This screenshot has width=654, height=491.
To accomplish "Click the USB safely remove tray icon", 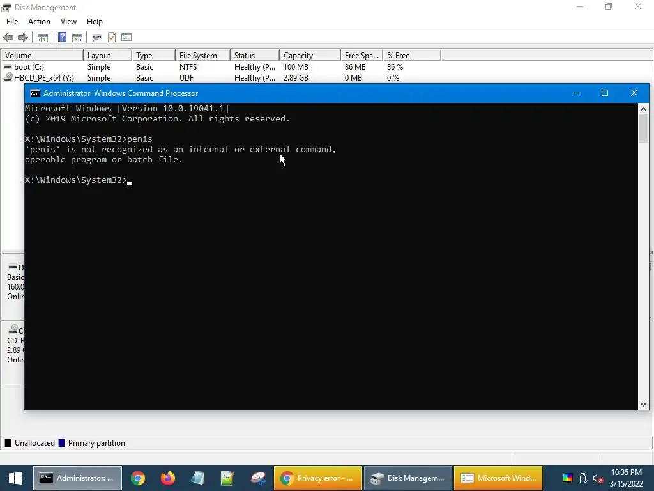I will tap(584, 478).
